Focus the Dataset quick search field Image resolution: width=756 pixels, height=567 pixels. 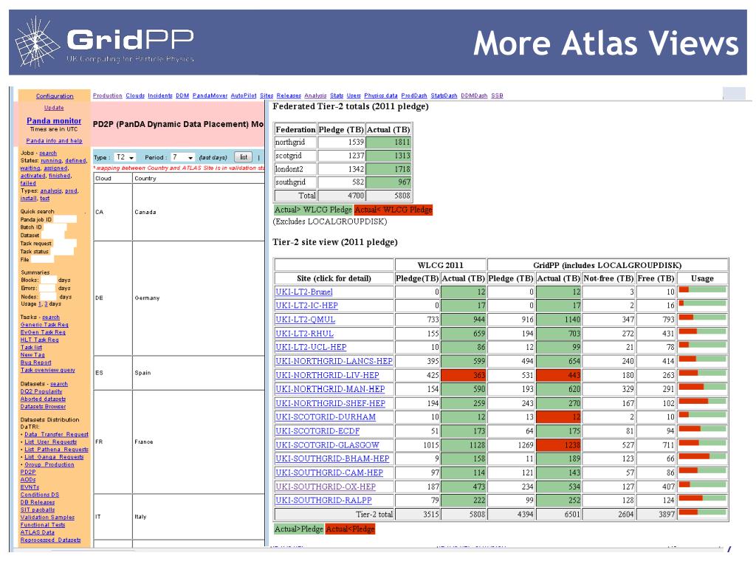52,236
